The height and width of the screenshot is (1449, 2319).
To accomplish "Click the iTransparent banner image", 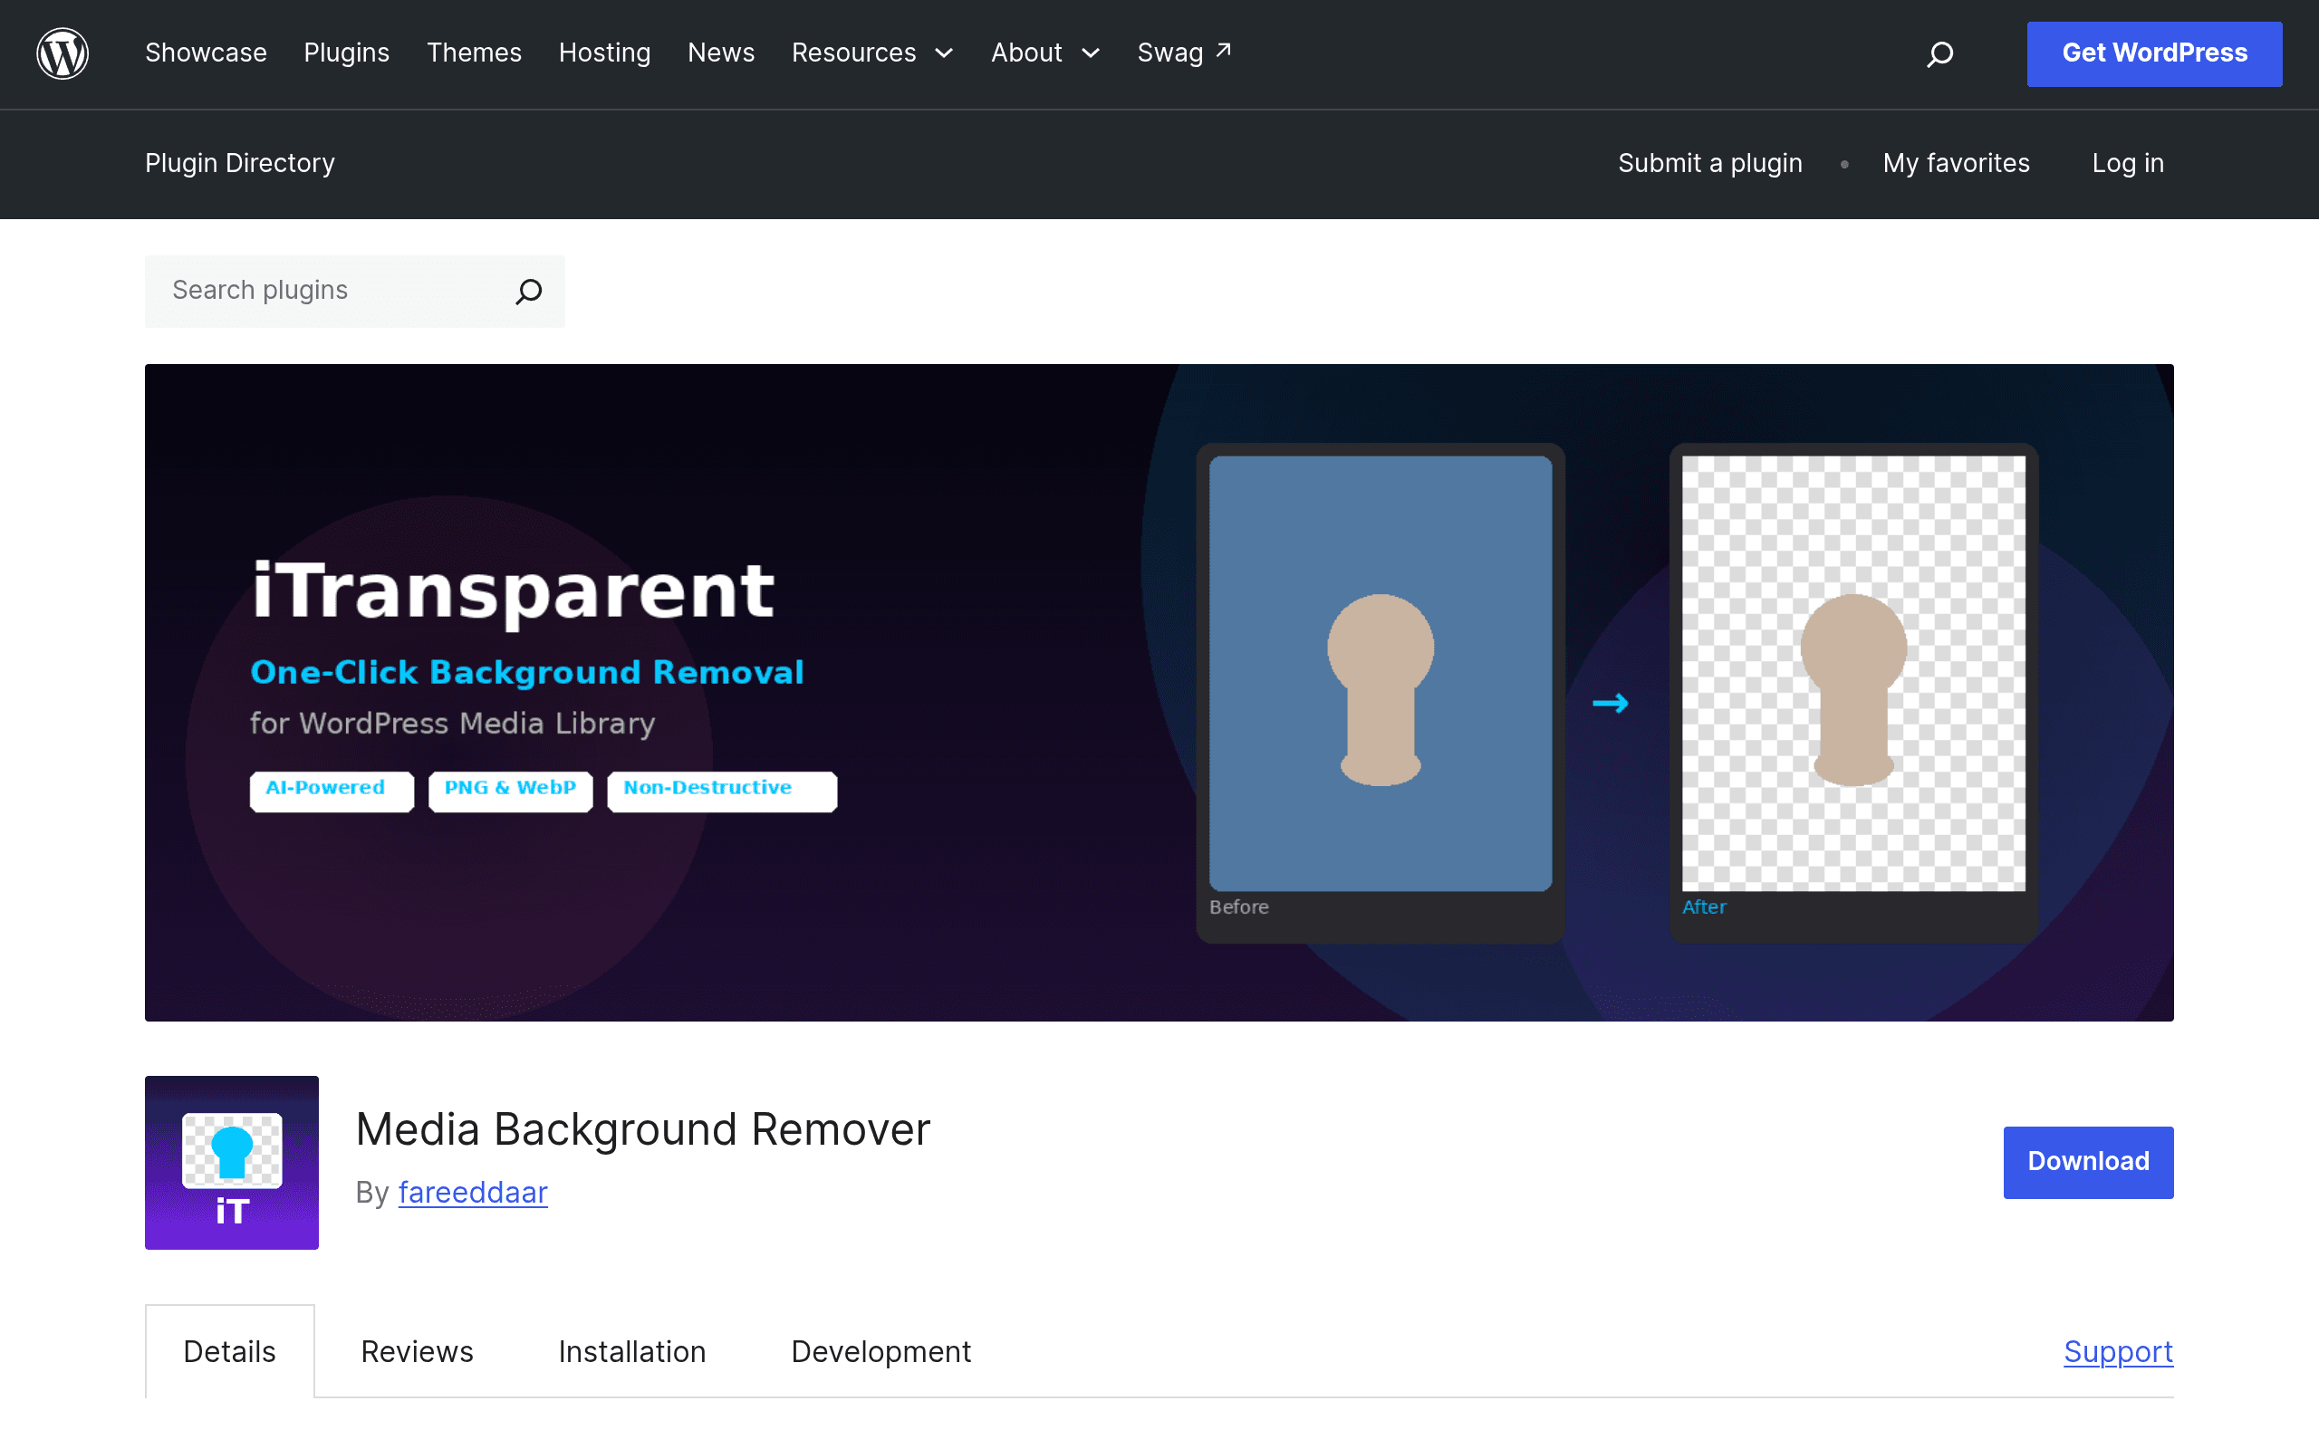I will [x=1159, y=692].
